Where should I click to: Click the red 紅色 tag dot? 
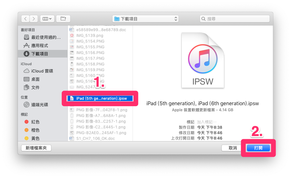pos(27,122)
